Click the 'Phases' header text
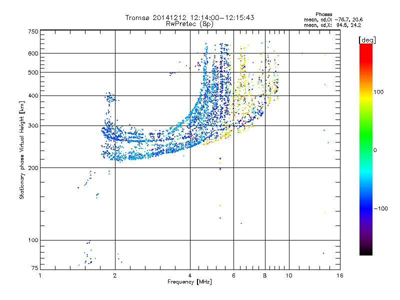This screenshot has width=400, height=300. click(x=323, y=14)
